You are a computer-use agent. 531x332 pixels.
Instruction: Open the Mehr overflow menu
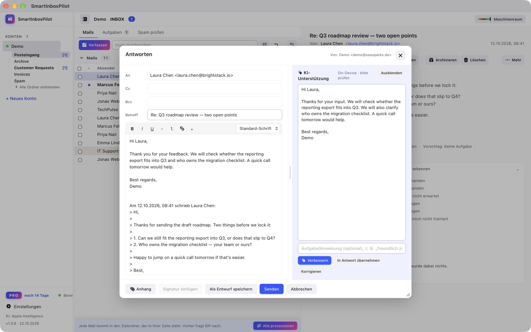513,60
